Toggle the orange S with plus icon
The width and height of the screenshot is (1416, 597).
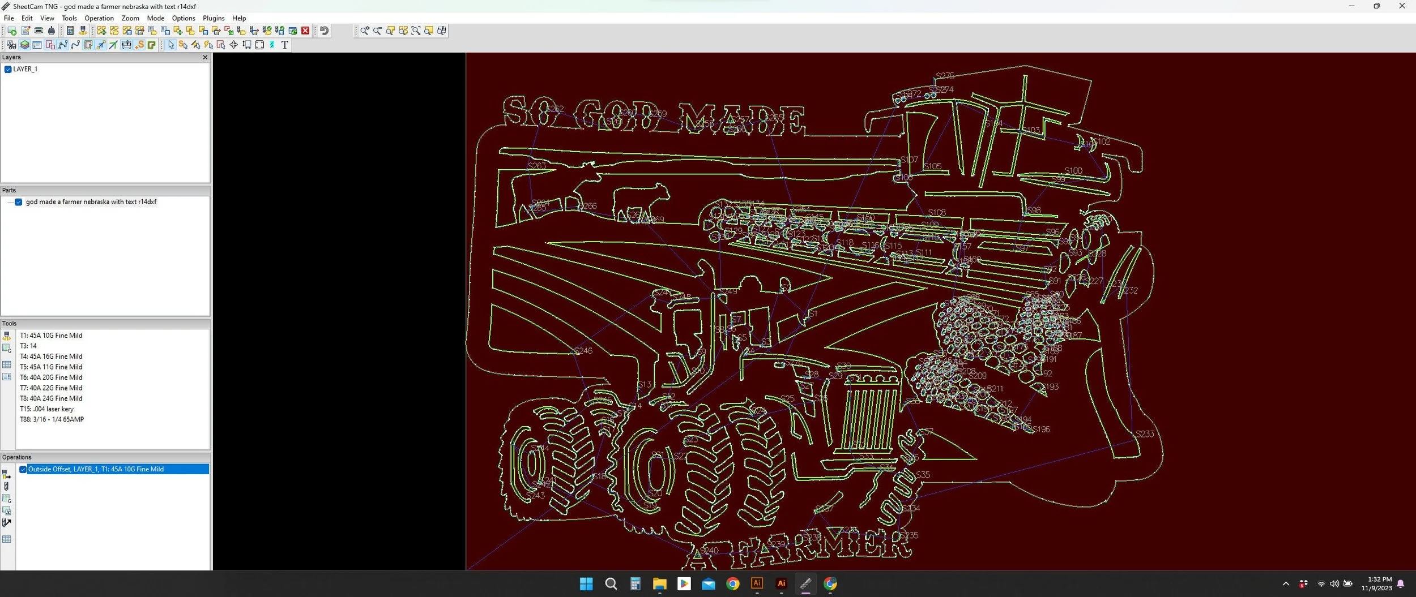(x=139, y=45)
